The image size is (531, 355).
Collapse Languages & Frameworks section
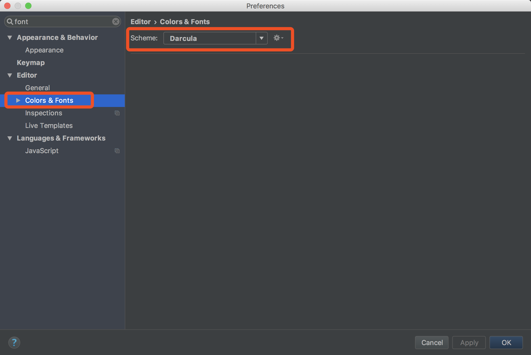coord(10,138)
